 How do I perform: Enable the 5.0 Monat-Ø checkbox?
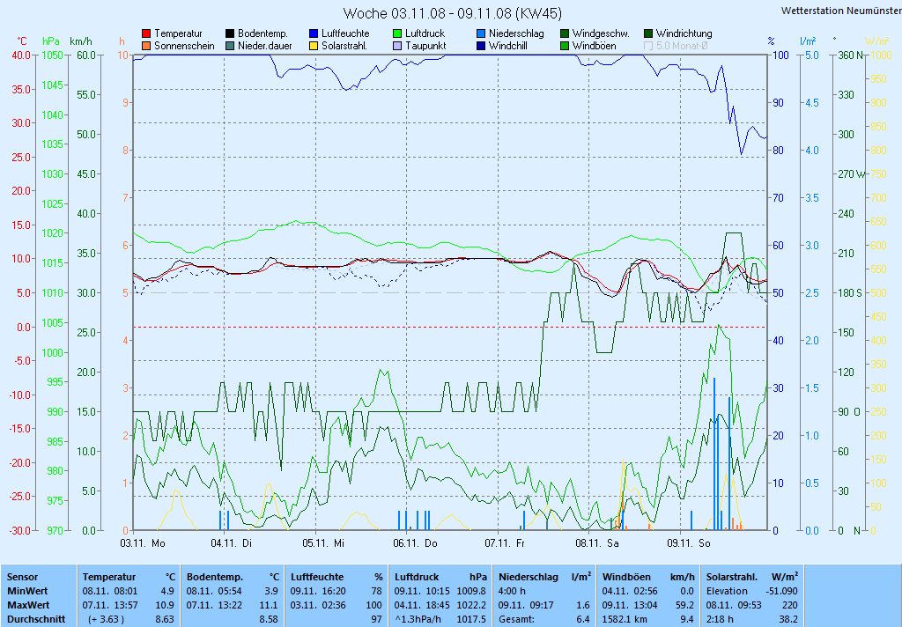click(x=648, y=46)
